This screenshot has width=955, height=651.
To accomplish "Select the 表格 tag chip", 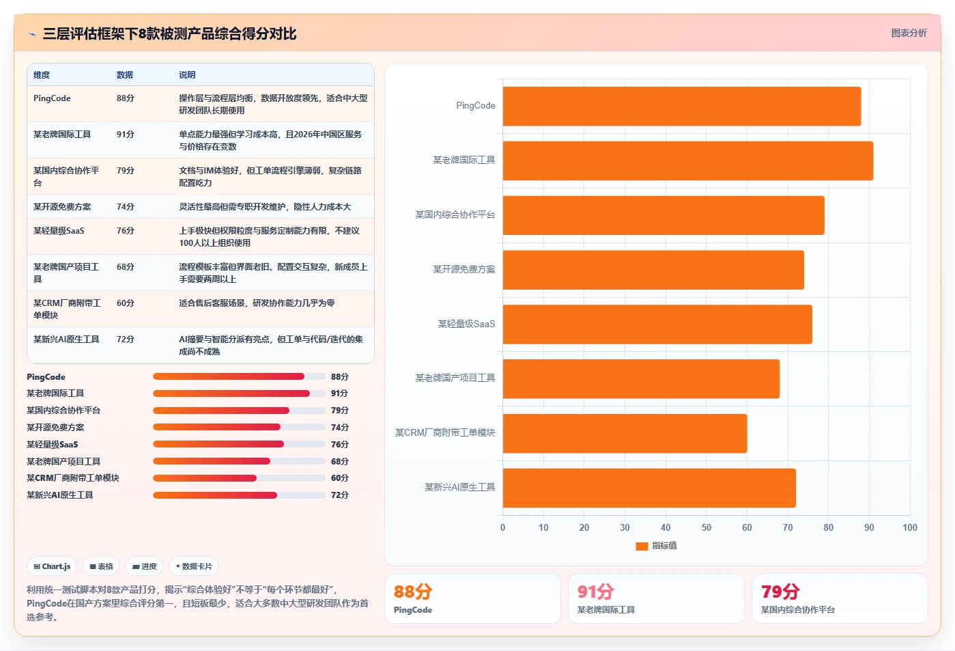I will [x=101, y=566].
